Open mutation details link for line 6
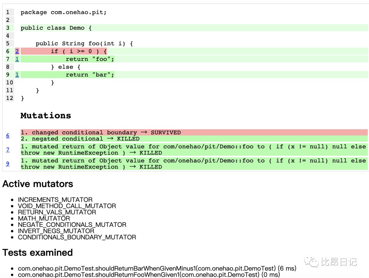The width and height of the screenshot is (369, 278). click(x=8, y=135)
